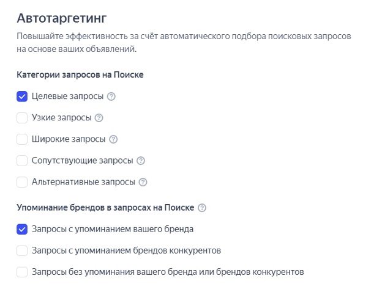Click the Сопутствующие запросы label text
The image size is (382, 292).
pos(82,161)
